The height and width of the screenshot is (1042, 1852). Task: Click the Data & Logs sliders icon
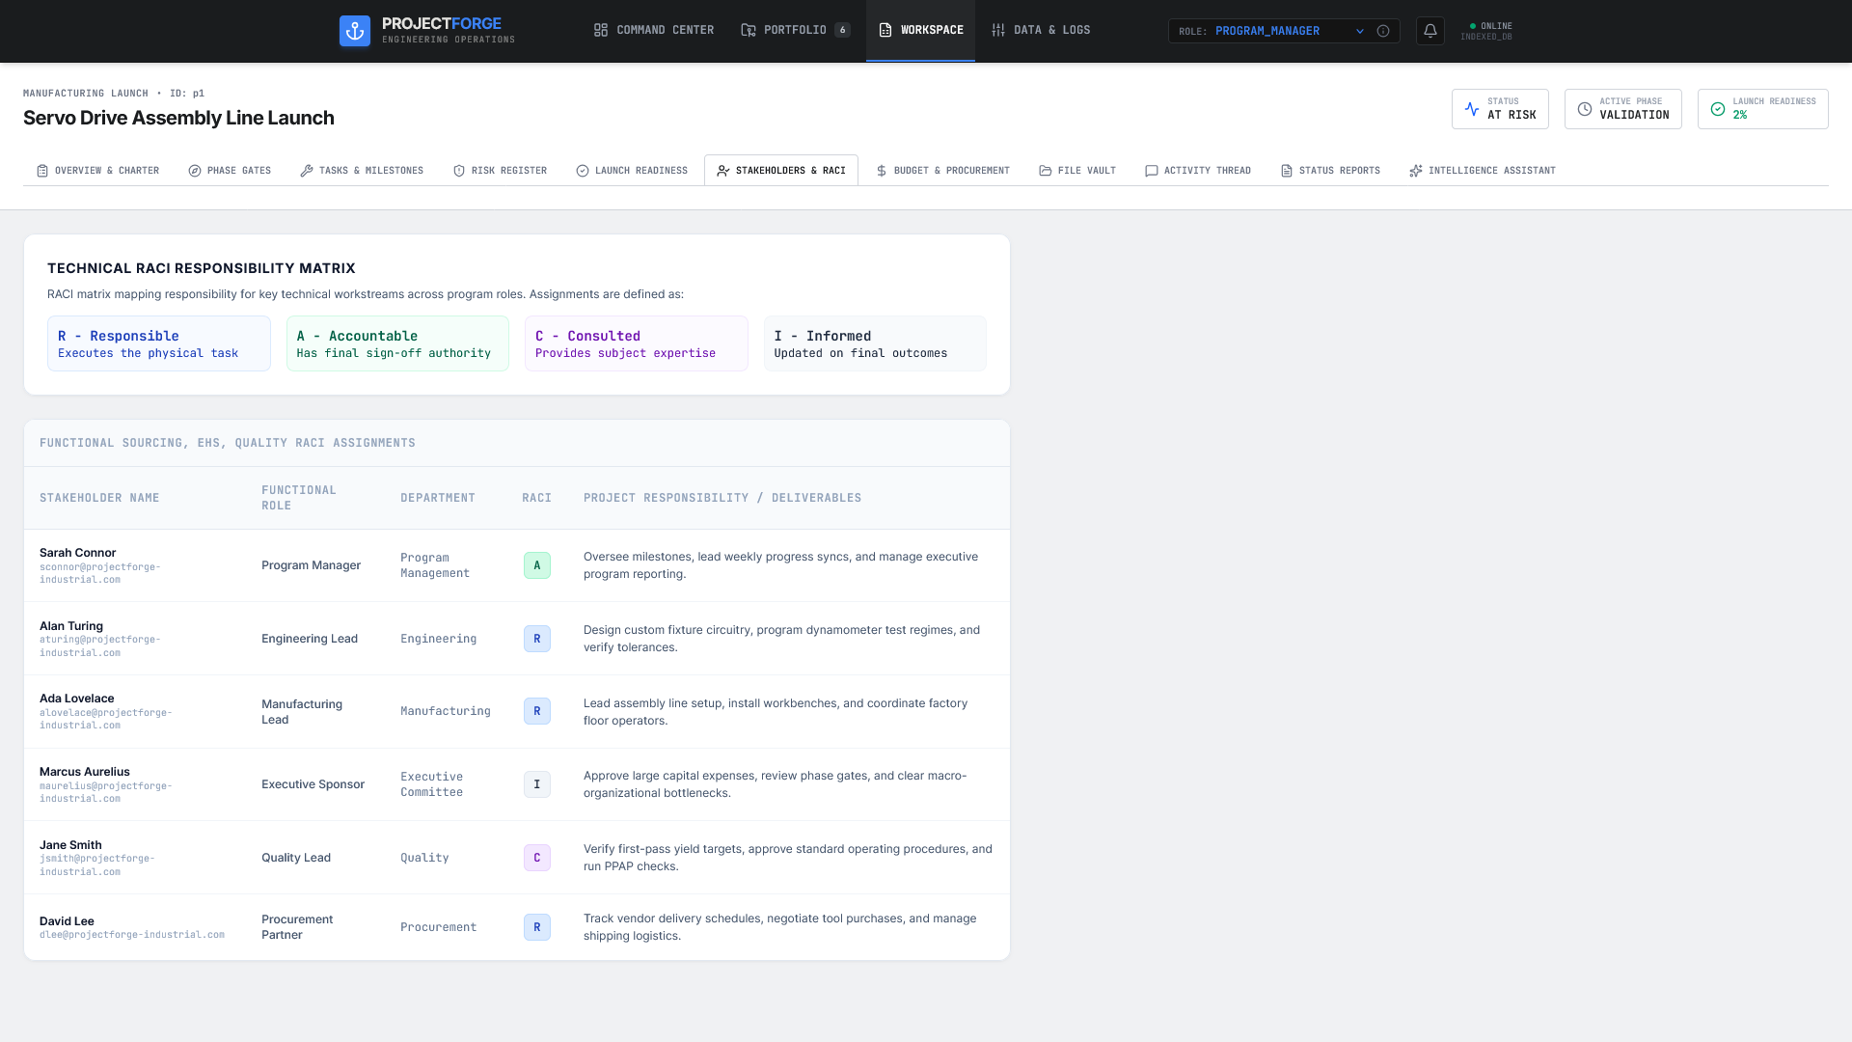pos(998,30)
